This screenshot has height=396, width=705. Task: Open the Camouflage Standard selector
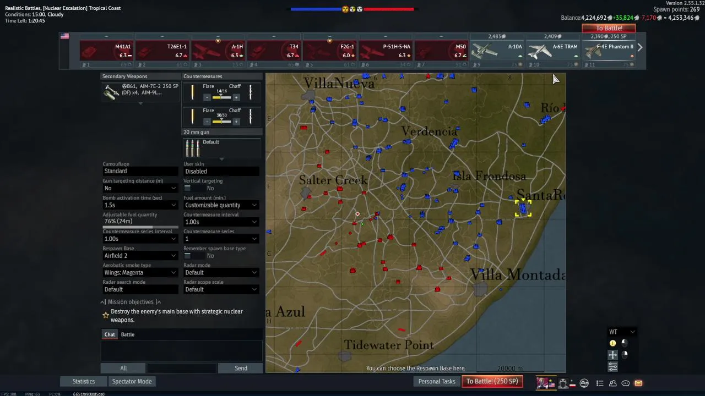click(x=140, y=172)
